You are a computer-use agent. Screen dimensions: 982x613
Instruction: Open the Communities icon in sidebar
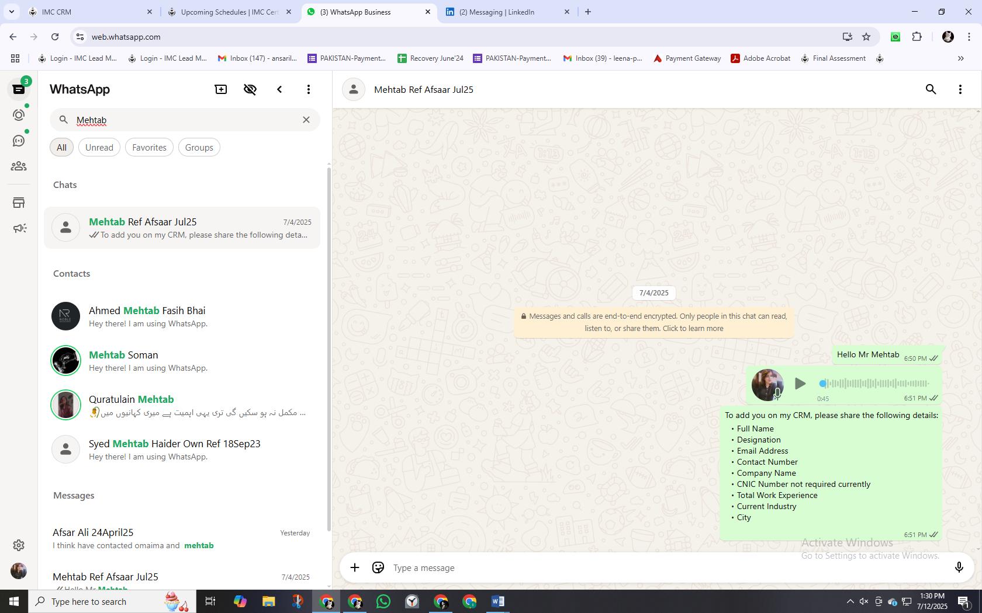click(x=19, y=166)
